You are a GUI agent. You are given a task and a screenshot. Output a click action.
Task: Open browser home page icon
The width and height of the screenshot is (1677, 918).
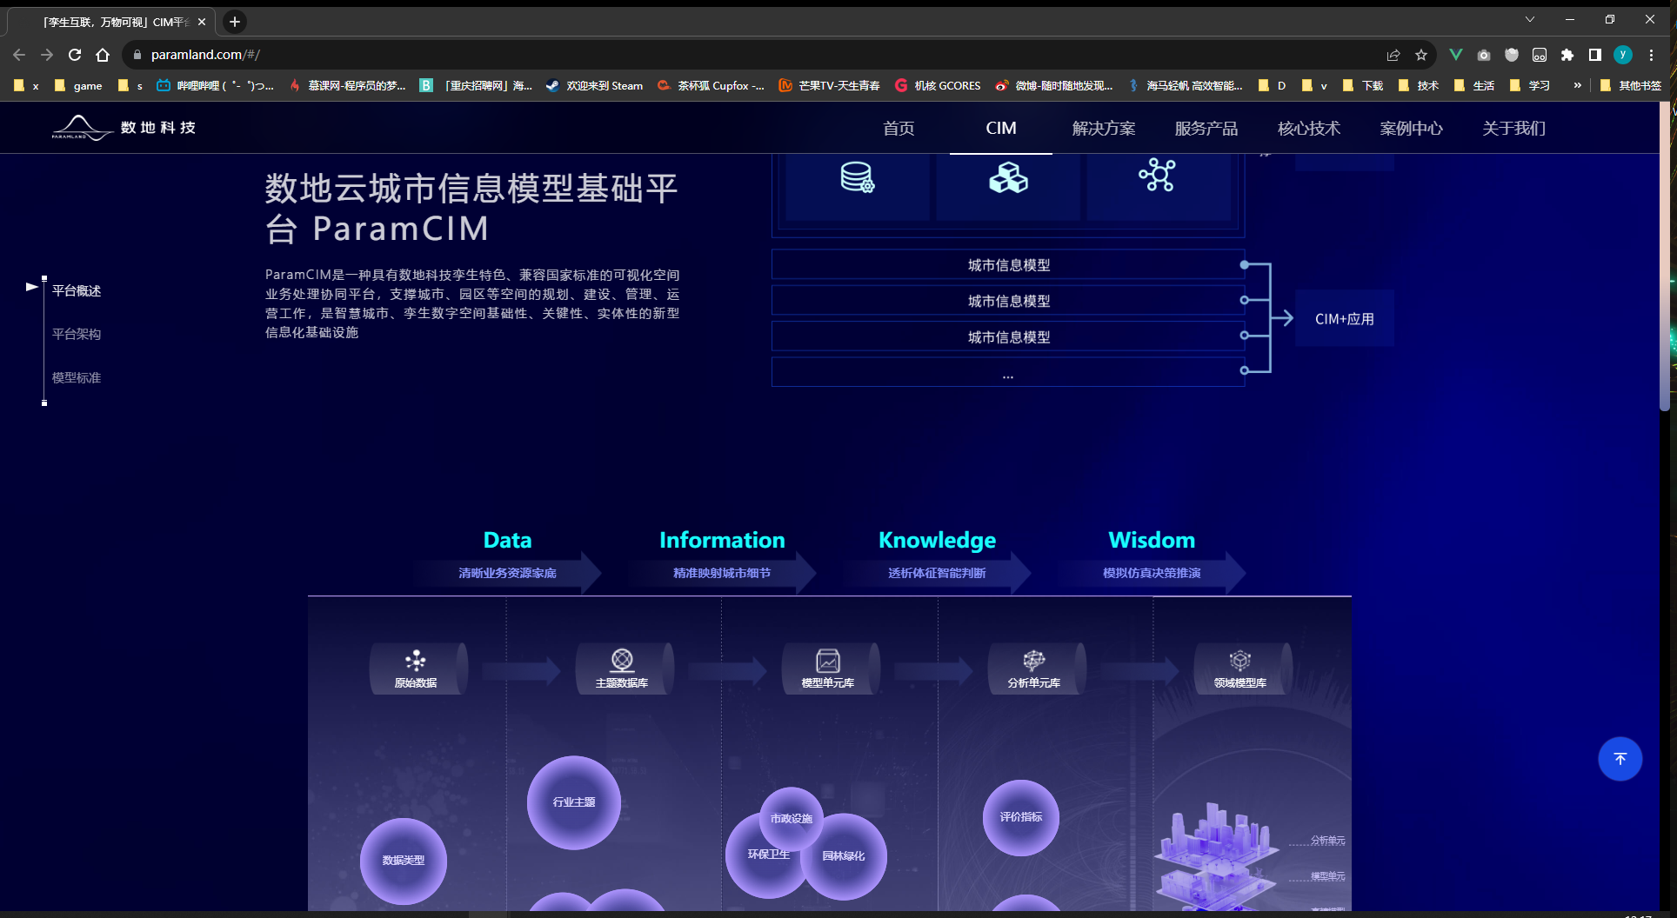[103, 55]
